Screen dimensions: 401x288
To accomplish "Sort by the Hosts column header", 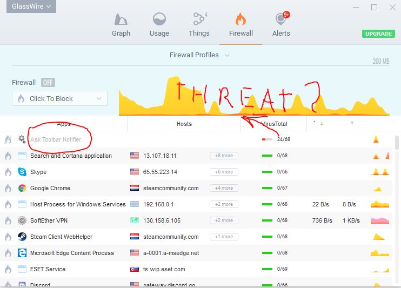I will (x=184, y=124).
